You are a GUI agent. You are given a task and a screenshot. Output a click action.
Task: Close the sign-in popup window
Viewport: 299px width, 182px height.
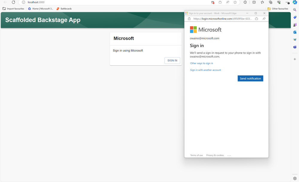pos(264,13)
